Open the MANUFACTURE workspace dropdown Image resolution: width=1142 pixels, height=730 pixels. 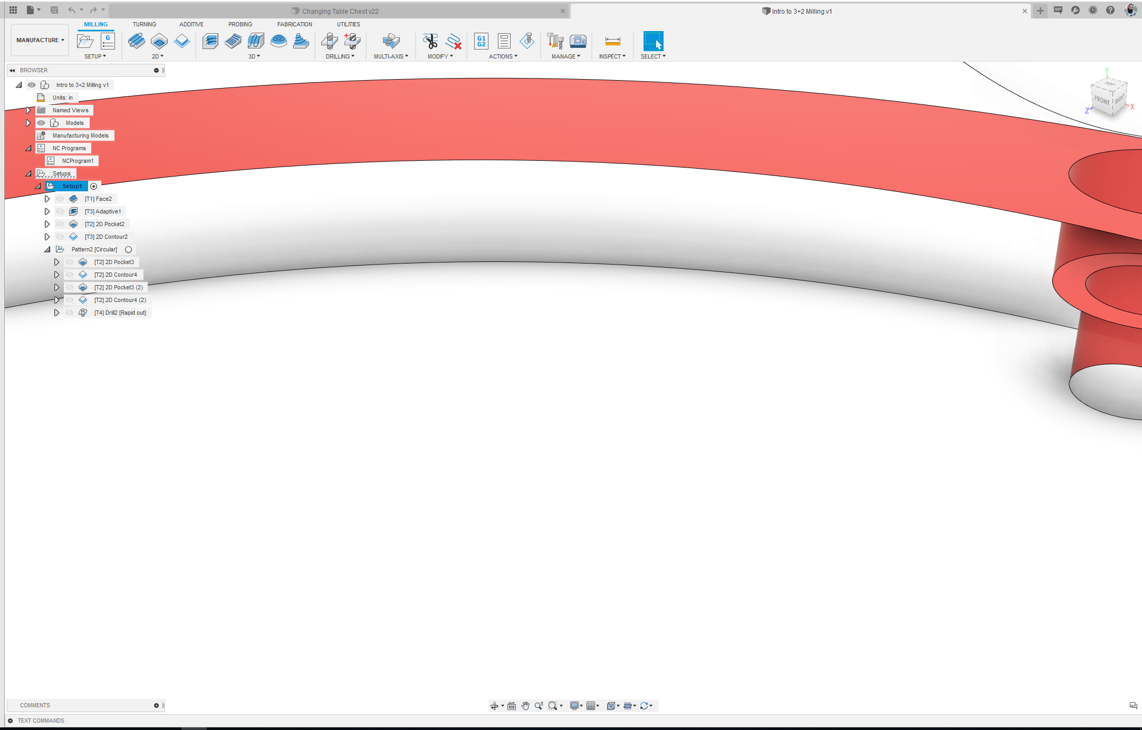tap(40, 40)
